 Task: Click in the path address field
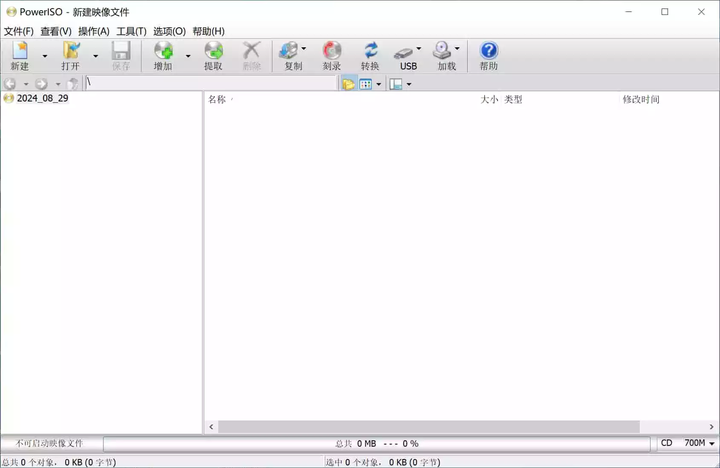211,83
